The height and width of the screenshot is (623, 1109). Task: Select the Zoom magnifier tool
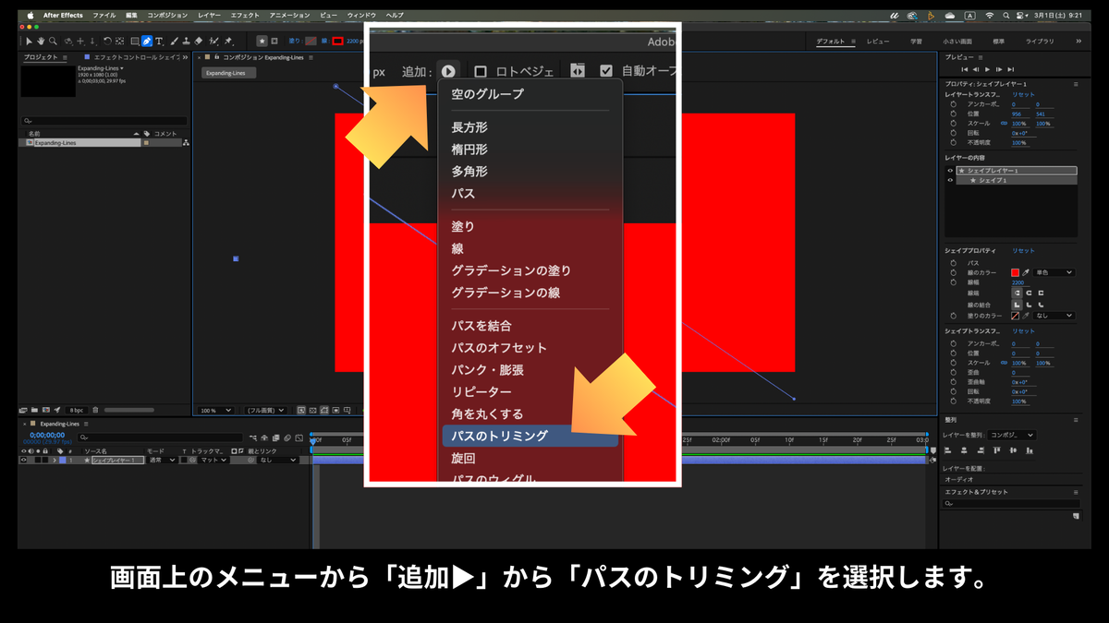[x=53, y=41]
